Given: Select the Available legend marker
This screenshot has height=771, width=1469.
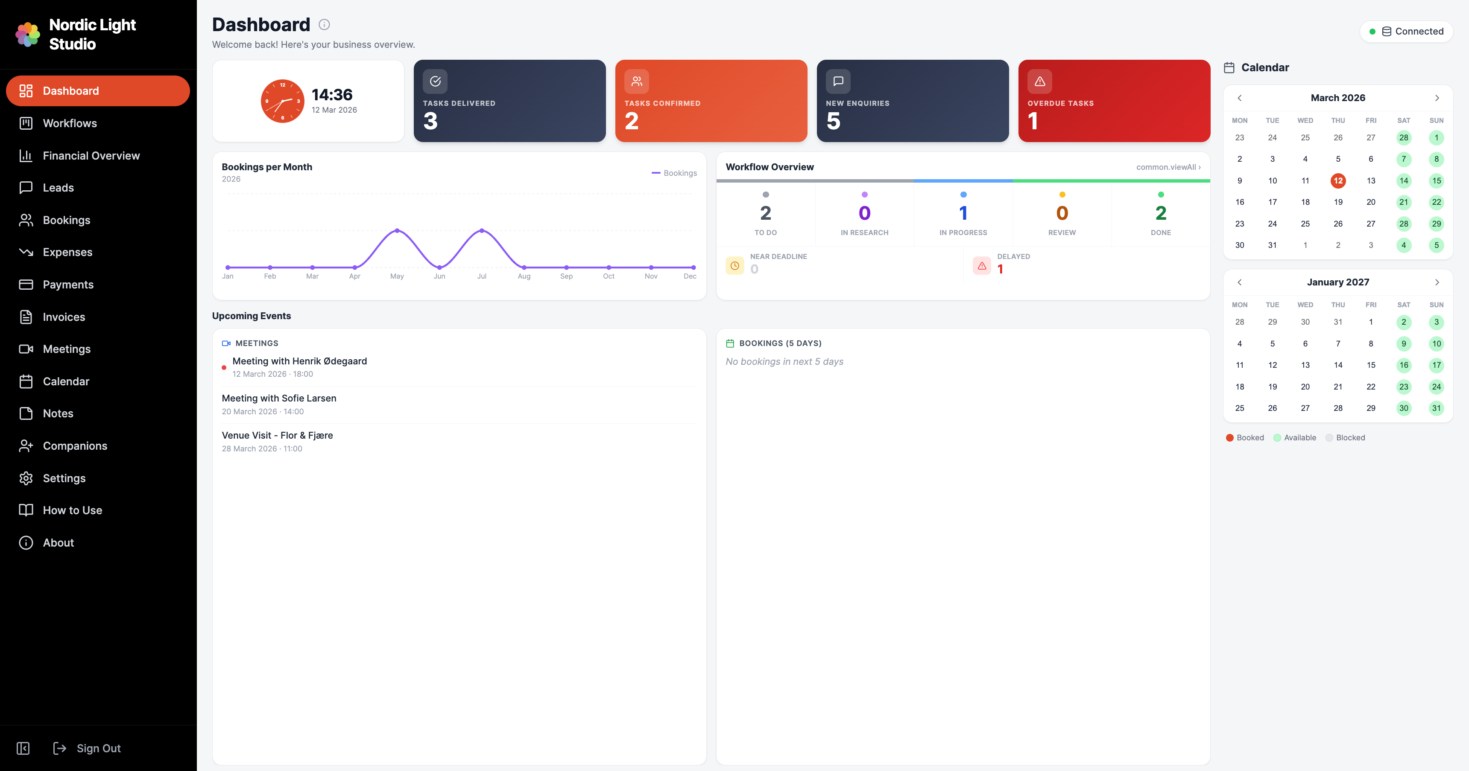Looking at the screenshot, I should (x=1277, y=438).
